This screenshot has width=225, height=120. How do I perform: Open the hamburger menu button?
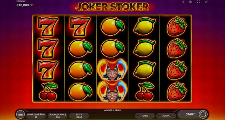(x=20, y=114)
